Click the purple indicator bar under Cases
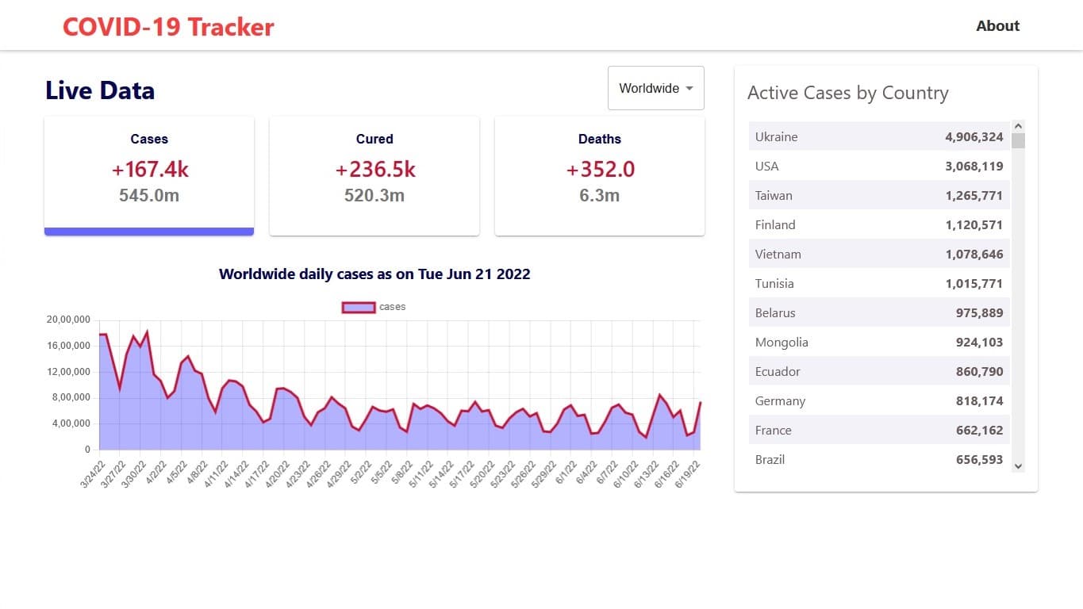Image resolution: width=1083 pixels, height=609 pixels. (x=149, y=232)
